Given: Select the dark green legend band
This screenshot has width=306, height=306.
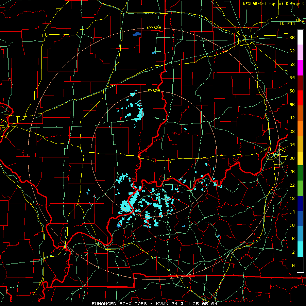Looking at the screenshot, I should click(x=300, y=173).
